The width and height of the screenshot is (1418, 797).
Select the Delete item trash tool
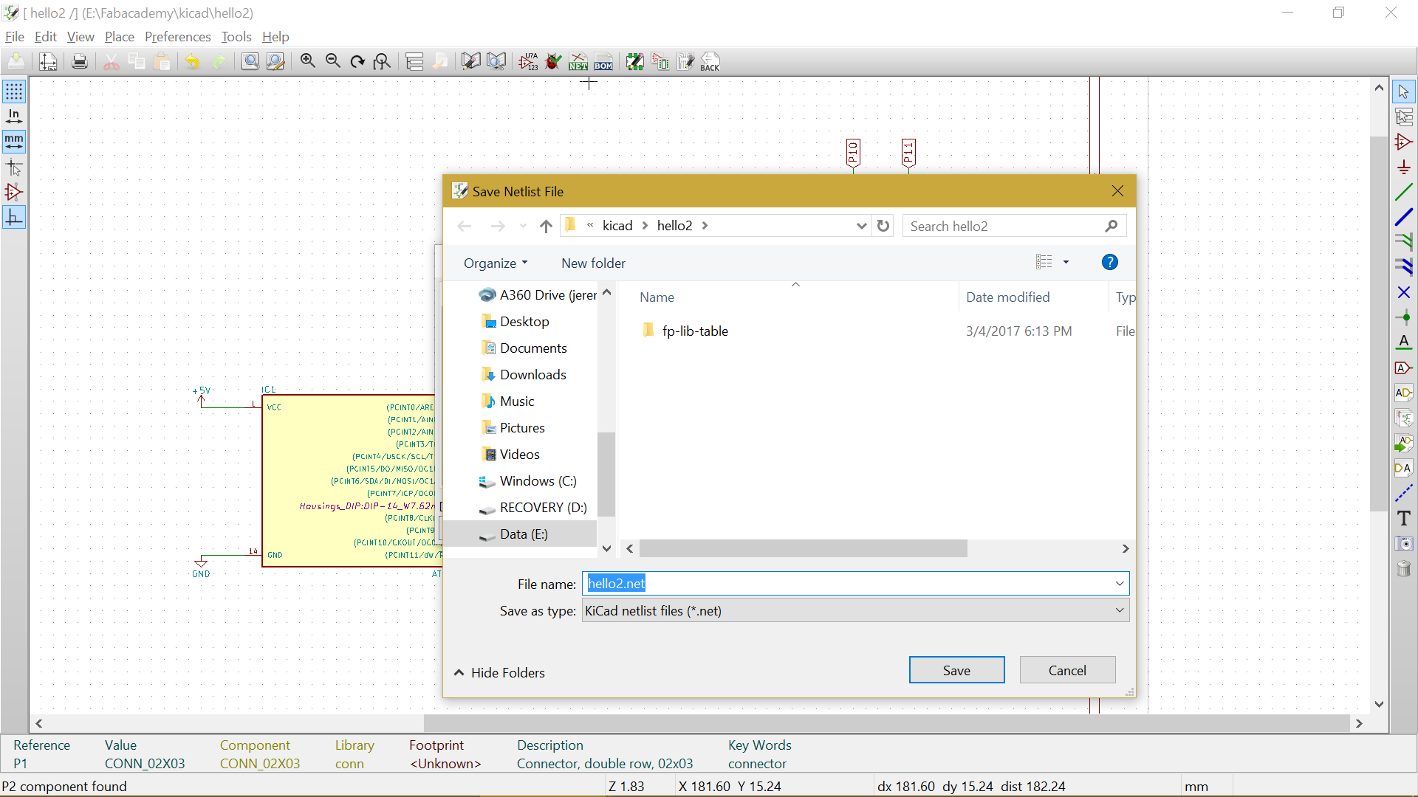tap(1404, 569)
